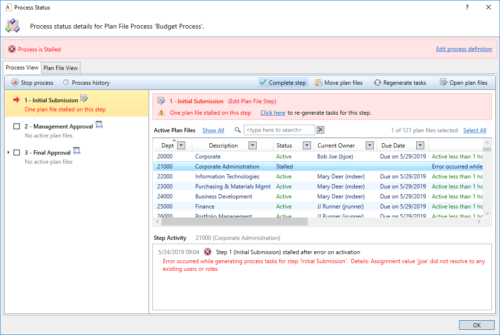Click edit icon beside Initial Submission step
The height and width of the screenshot is (335, 500).
(x=84, y=99)
